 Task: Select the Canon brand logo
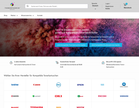click(x=37, y=85)
